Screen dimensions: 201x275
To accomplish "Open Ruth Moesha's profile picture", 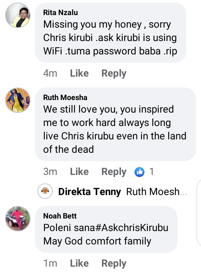I will (x=18, y=100).
